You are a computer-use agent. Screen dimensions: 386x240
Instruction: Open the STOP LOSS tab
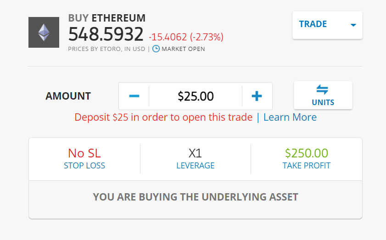pos(84,165)
